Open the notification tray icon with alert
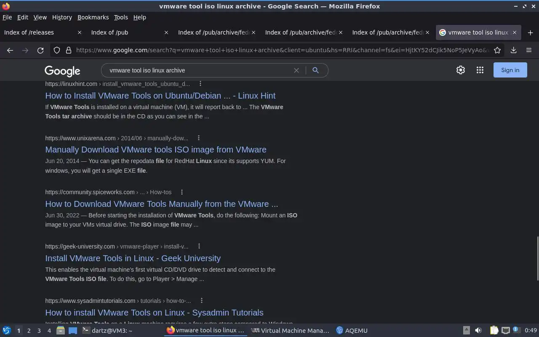This screenshot has height=337, width=539. pos(516,331)
